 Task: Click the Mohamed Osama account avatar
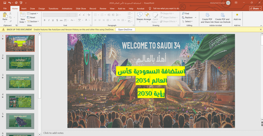(228, 3)
